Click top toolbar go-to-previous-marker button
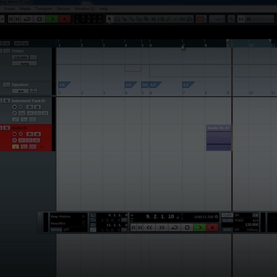 coord(11,19)
